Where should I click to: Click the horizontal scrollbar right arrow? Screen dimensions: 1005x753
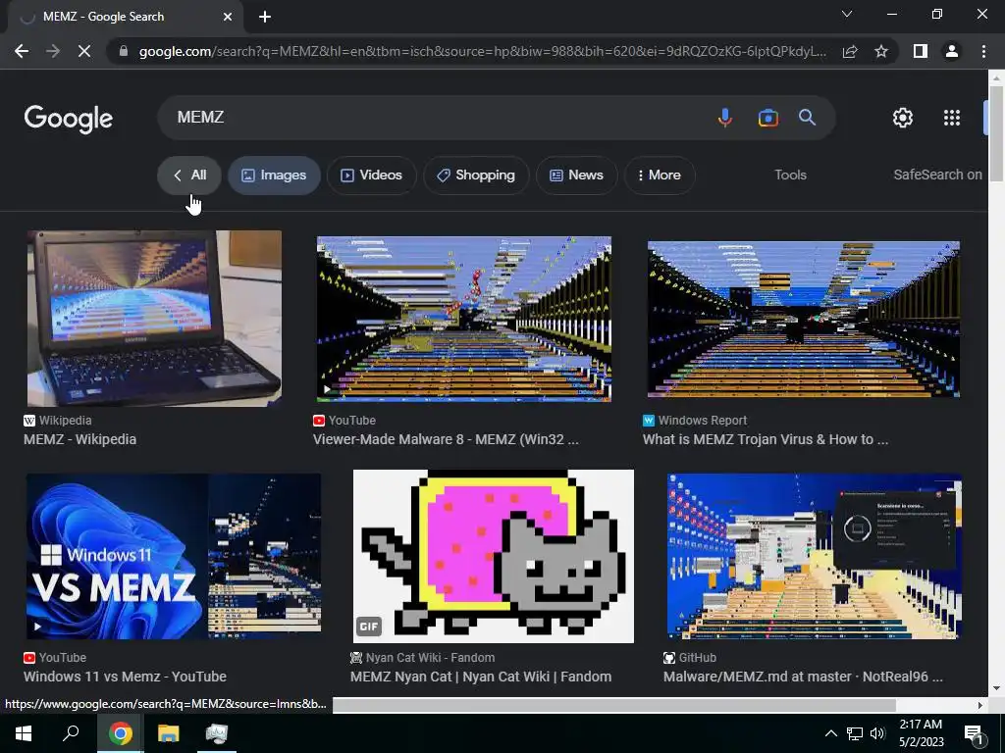[980, 705]
